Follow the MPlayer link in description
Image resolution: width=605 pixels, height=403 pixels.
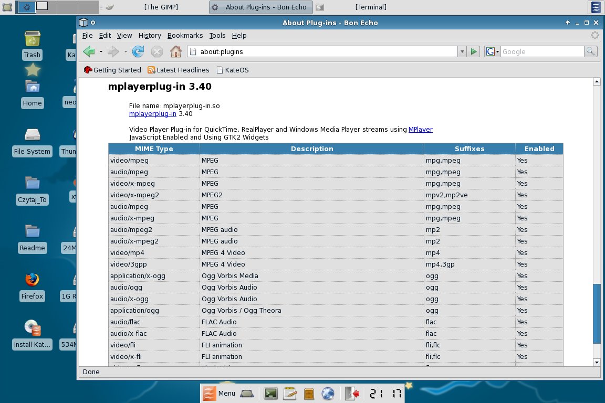(420, 130)
